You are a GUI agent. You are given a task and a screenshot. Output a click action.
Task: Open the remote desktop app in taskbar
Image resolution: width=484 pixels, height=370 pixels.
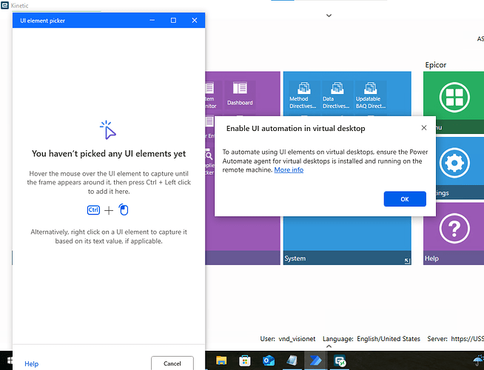click(x=340, y=360)
